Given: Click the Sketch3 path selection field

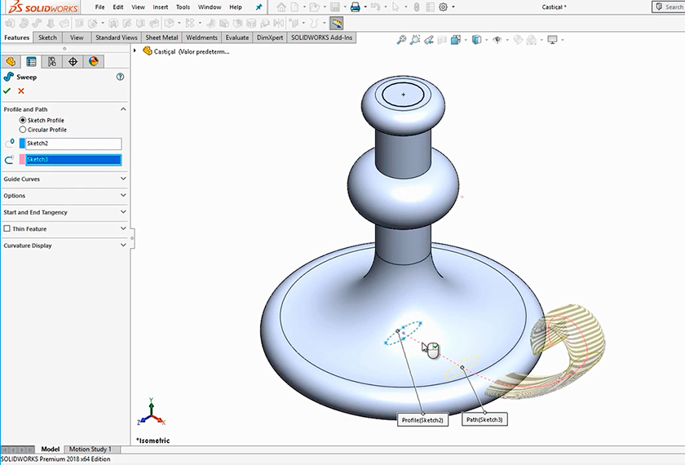Looking at the screenshot, I should (x=73, y=160).
